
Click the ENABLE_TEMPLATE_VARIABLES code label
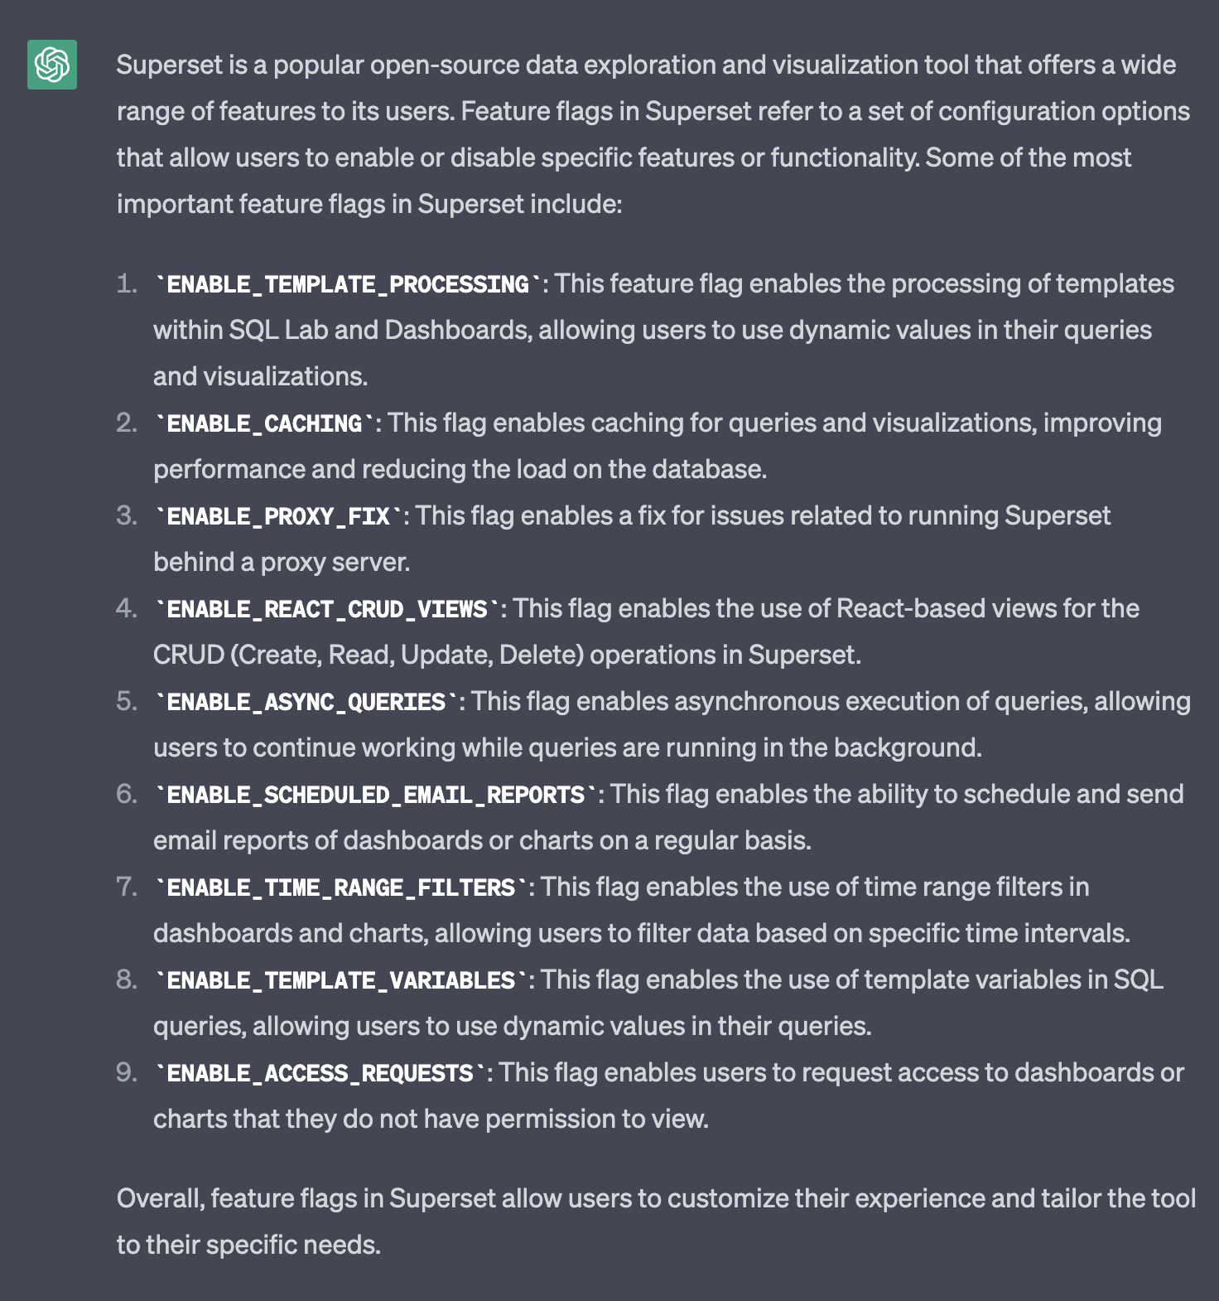tap(341, 981)
